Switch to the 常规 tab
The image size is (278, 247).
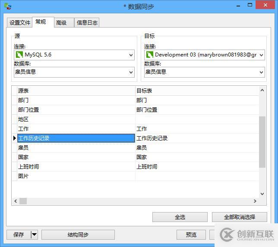click(x=43, y=22)
